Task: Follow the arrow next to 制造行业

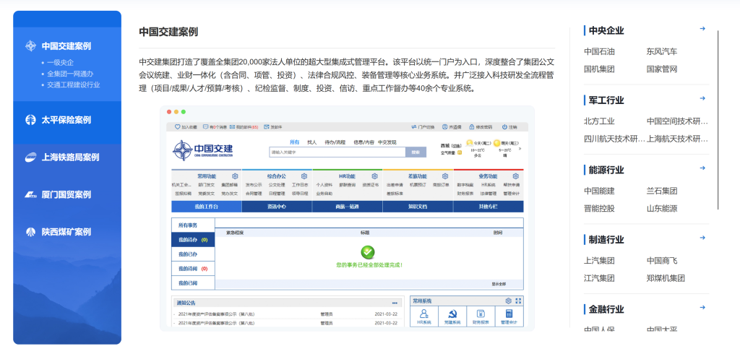Action: coord(702,238)
